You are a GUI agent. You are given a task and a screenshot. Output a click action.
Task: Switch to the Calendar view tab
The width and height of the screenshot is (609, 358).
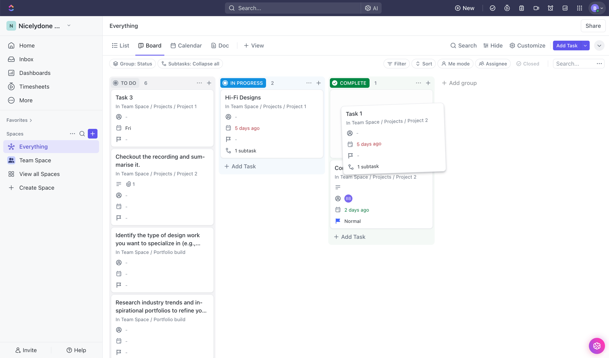pos(186,45)
